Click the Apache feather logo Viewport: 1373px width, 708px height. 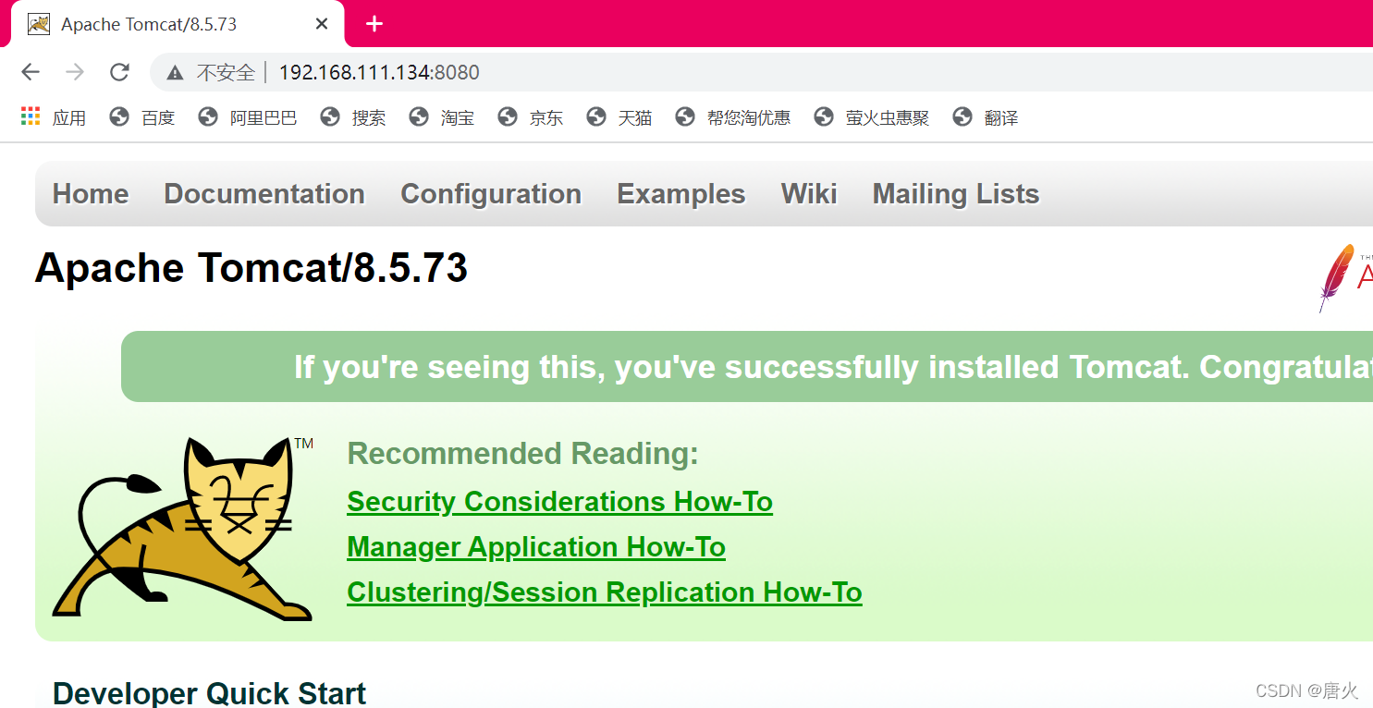(x=1345, y=277)
